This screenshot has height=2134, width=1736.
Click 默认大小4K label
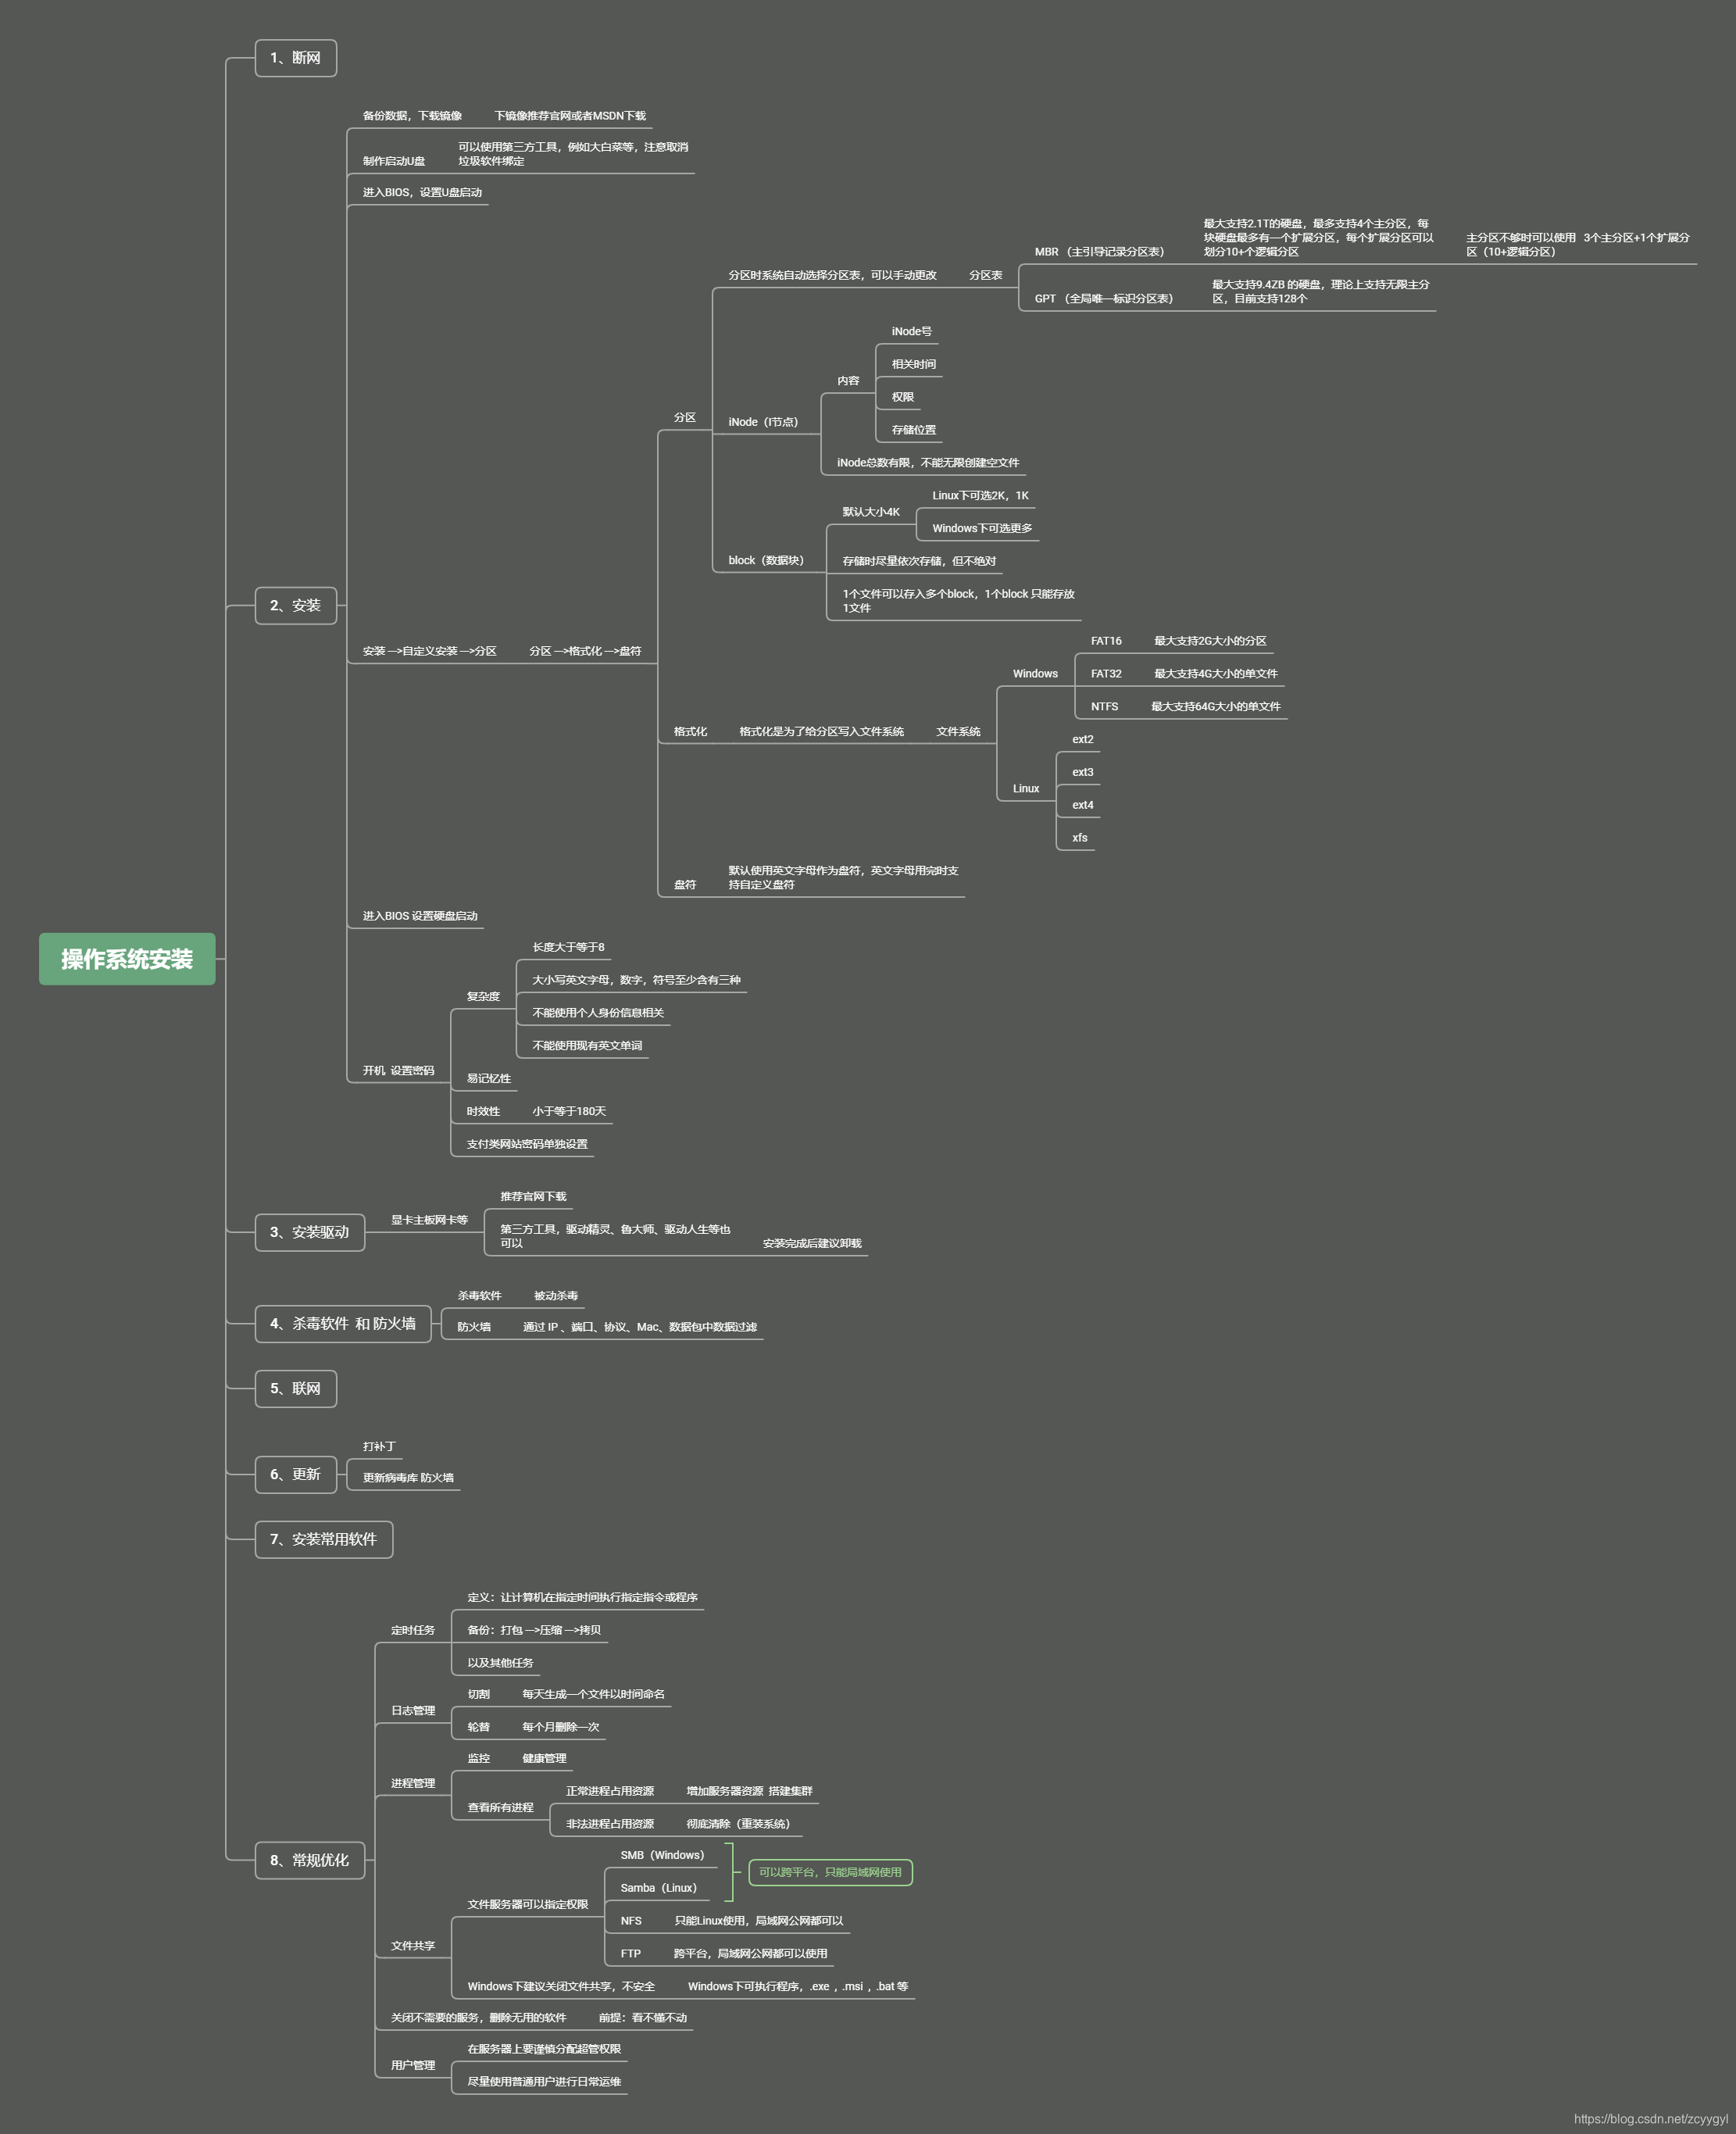click(870, 512)
